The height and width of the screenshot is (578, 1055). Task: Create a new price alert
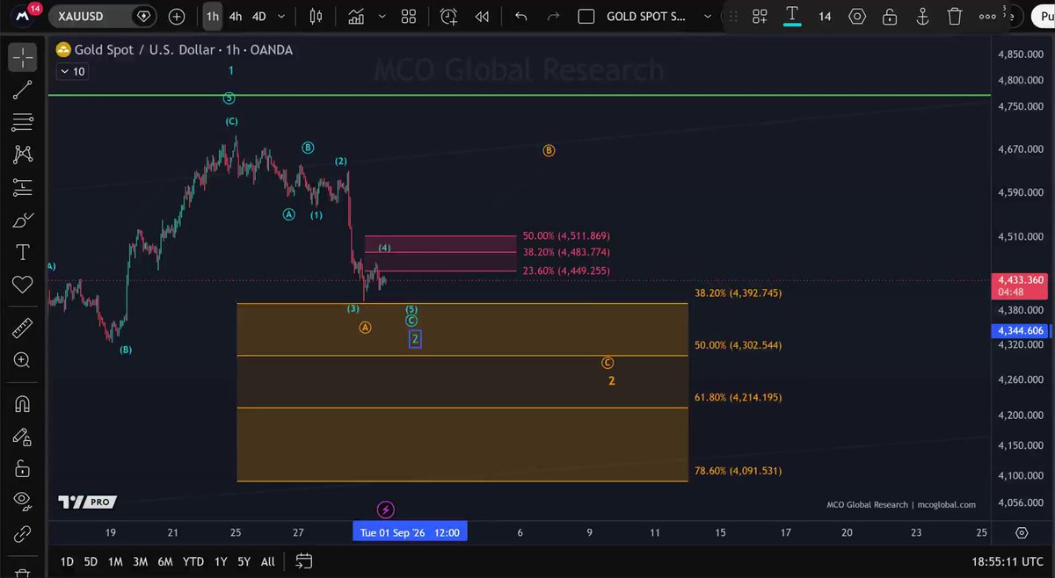click(449, 16)
